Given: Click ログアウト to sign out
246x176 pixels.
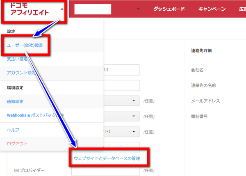Looking at the screenshot, I should tap(17, 144).
